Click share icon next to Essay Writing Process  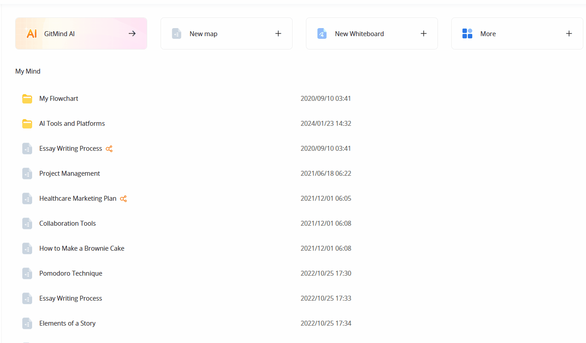109,149
